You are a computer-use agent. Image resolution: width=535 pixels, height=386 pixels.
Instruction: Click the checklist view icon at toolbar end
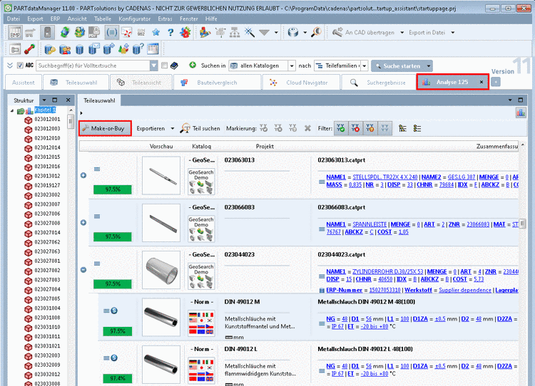pyautogui.click(x=417, y=128)
